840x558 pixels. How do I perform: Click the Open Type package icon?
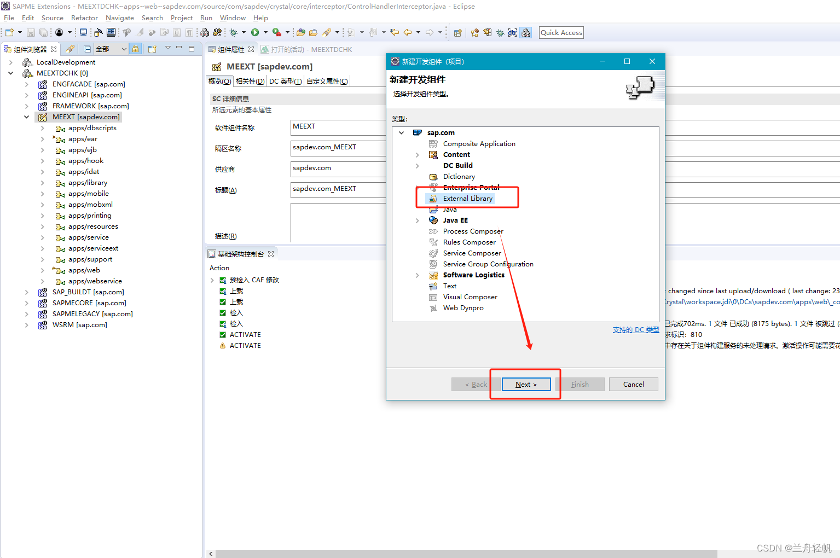(x=301, y=33)
